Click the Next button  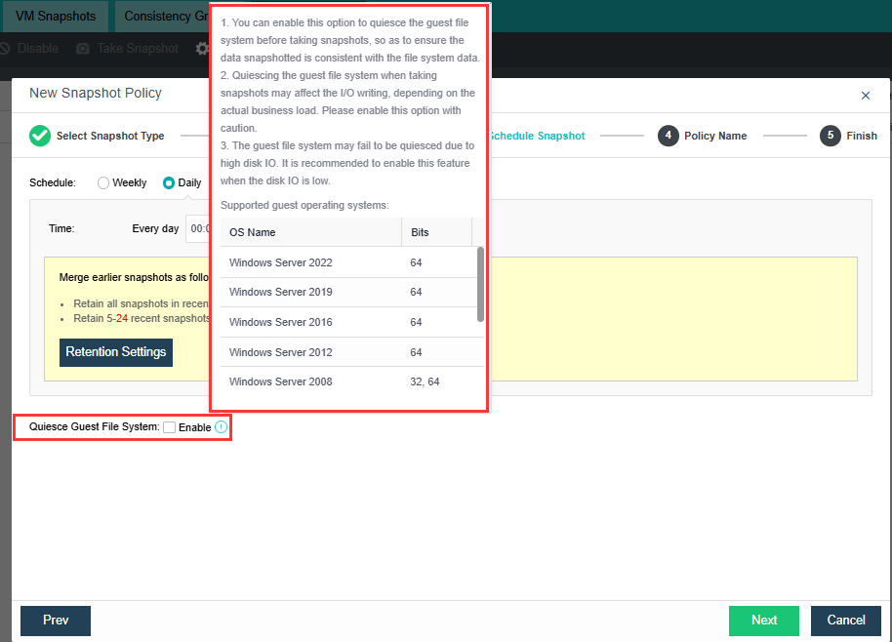tap(763, 621)
